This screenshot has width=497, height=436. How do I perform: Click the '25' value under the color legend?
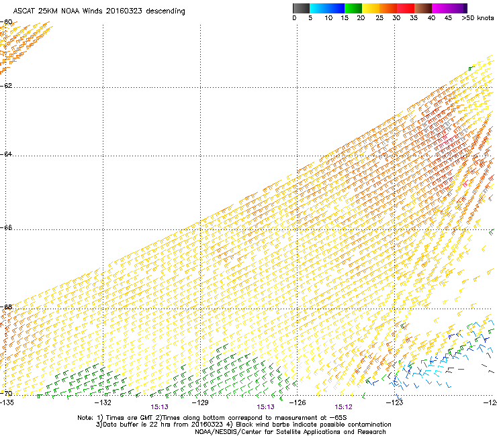(379, 18)
